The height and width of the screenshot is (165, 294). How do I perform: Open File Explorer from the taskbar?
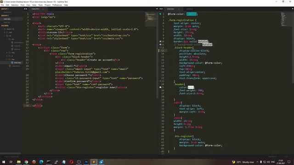[19, 162]
